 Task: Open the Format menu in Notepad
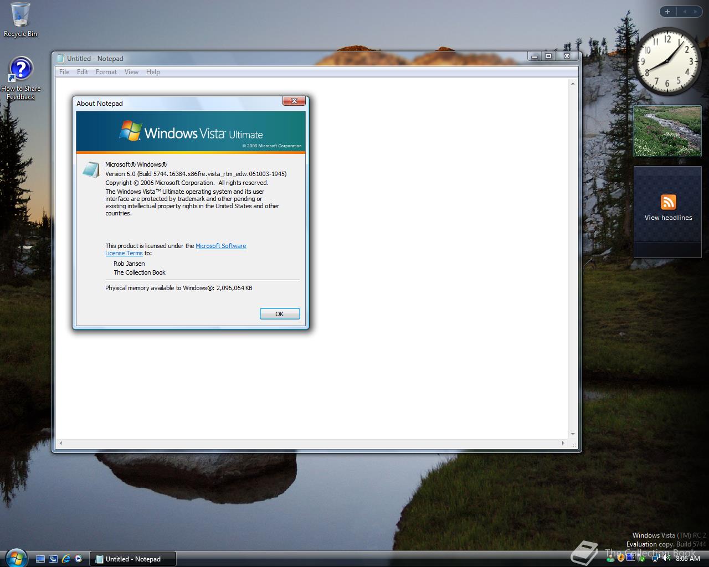pyautogui.click(x=106, y=72)
